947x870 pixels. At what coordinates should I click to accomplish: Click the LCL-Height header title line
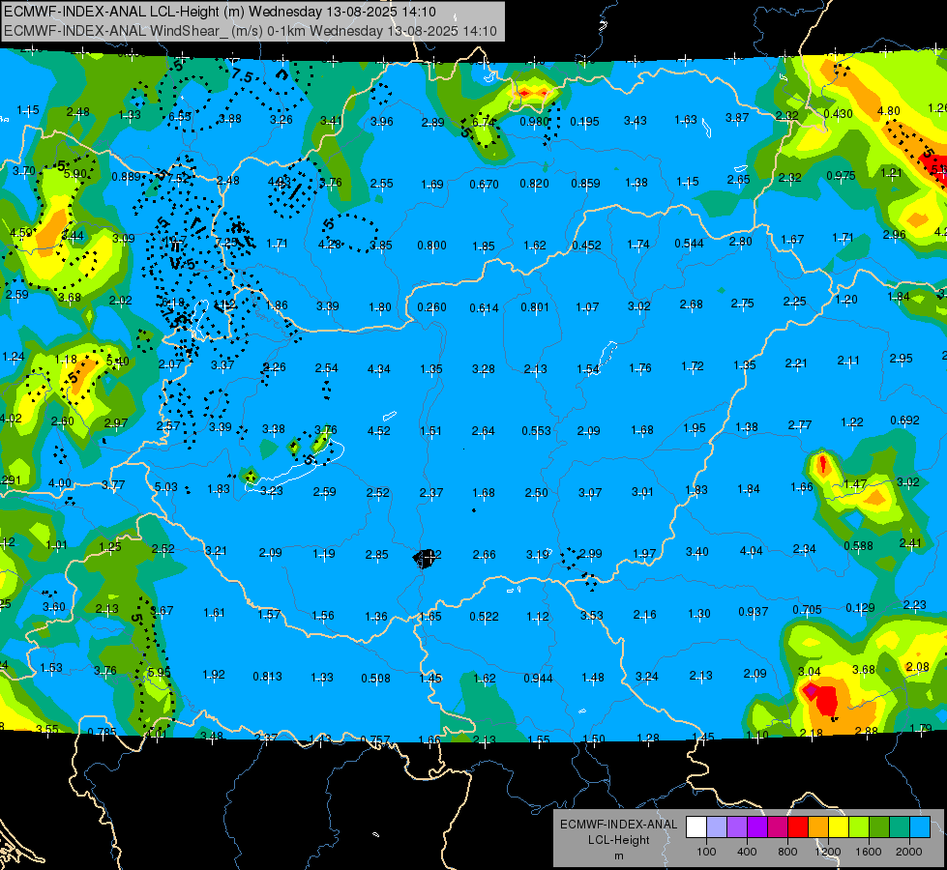pos(220,12)
